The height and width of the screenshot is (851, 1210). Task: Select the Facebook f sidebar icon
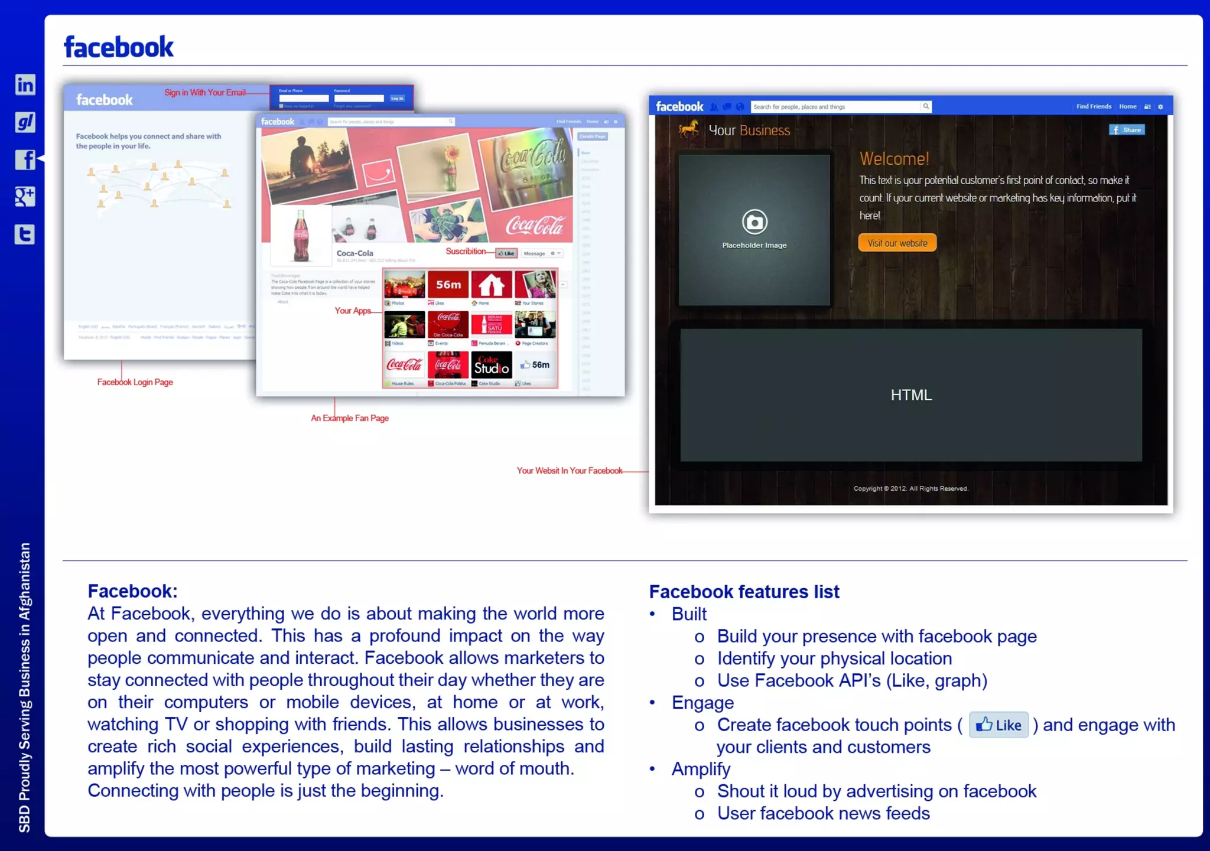(25, 159)
